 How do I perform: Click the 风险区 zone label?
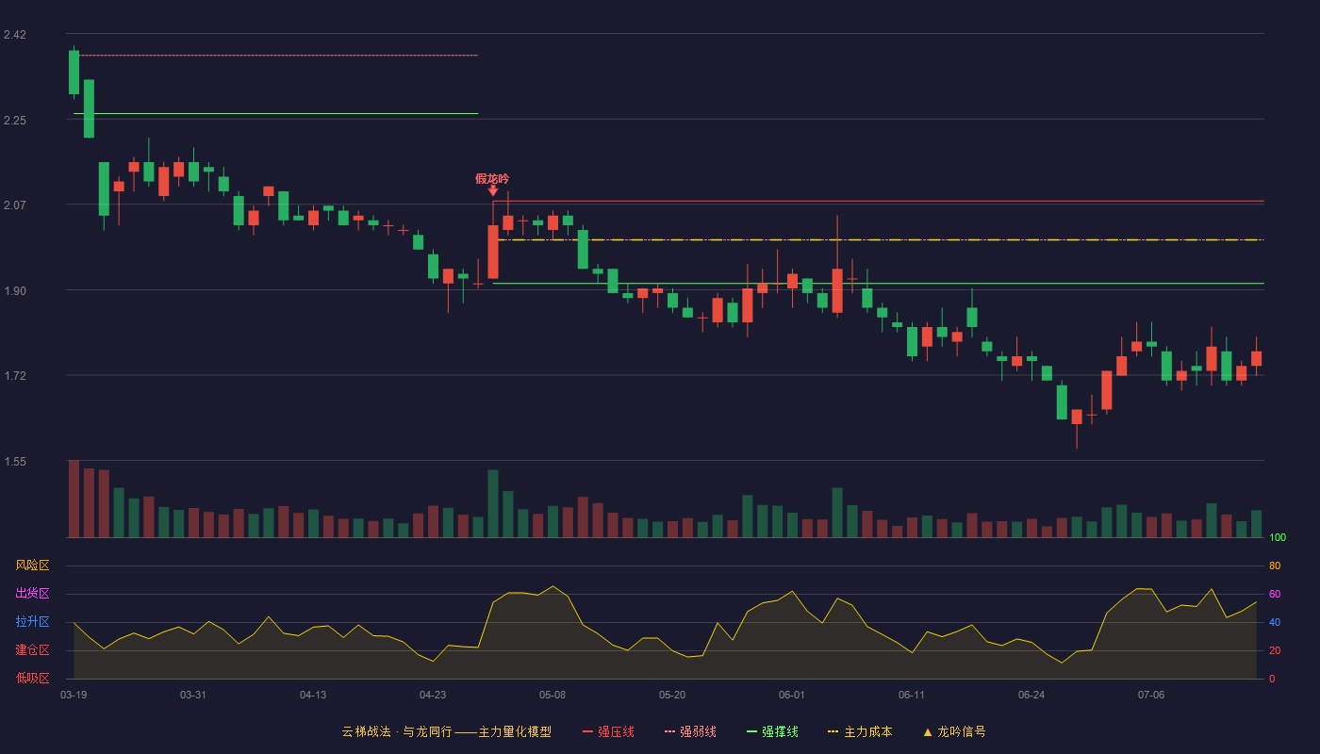point(32,565)
